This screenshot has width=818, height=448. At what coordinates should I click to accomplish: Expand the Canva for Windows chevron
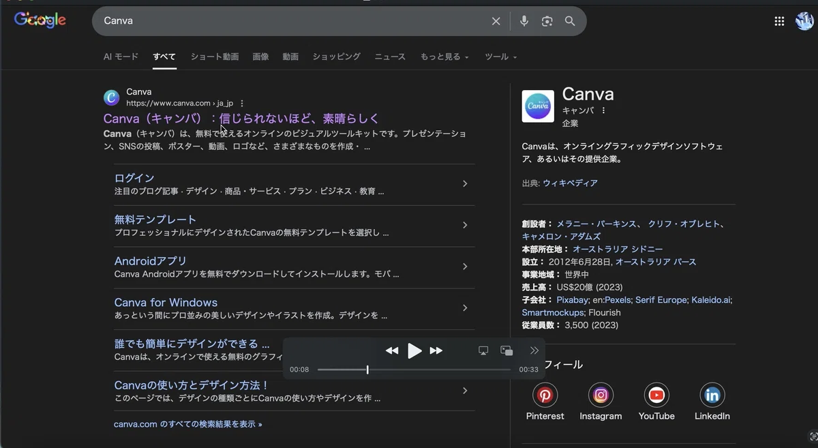pos(465,308)
